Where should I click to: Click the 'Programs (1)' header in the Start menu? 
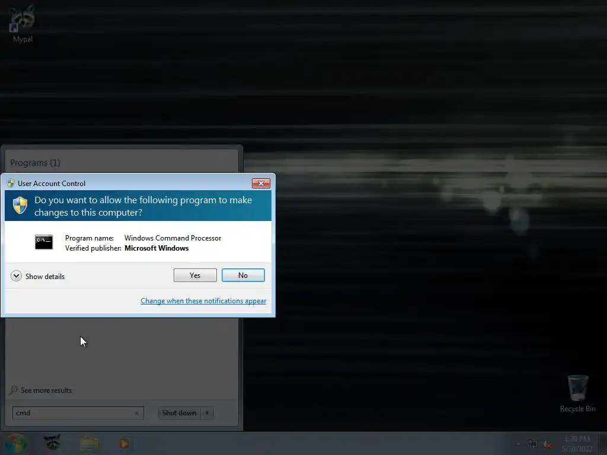pyautogui.click(x=35, y=163)
